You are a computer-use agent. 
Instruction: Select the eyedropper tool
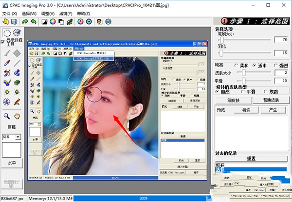click(7, 63)
